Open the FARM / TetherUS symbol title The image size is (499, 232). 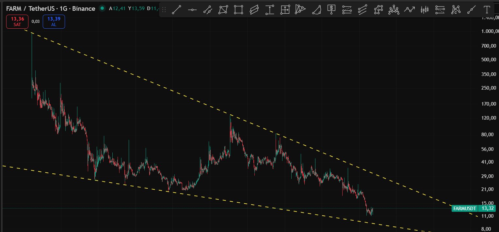coord(51,8)
